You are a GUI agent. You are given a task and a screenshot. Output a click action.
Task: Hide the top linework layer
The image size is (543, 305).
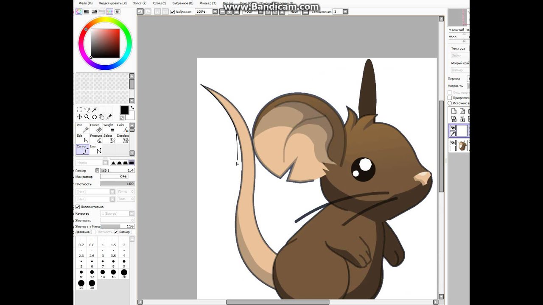pyautogui.click(x=453, y=128)
